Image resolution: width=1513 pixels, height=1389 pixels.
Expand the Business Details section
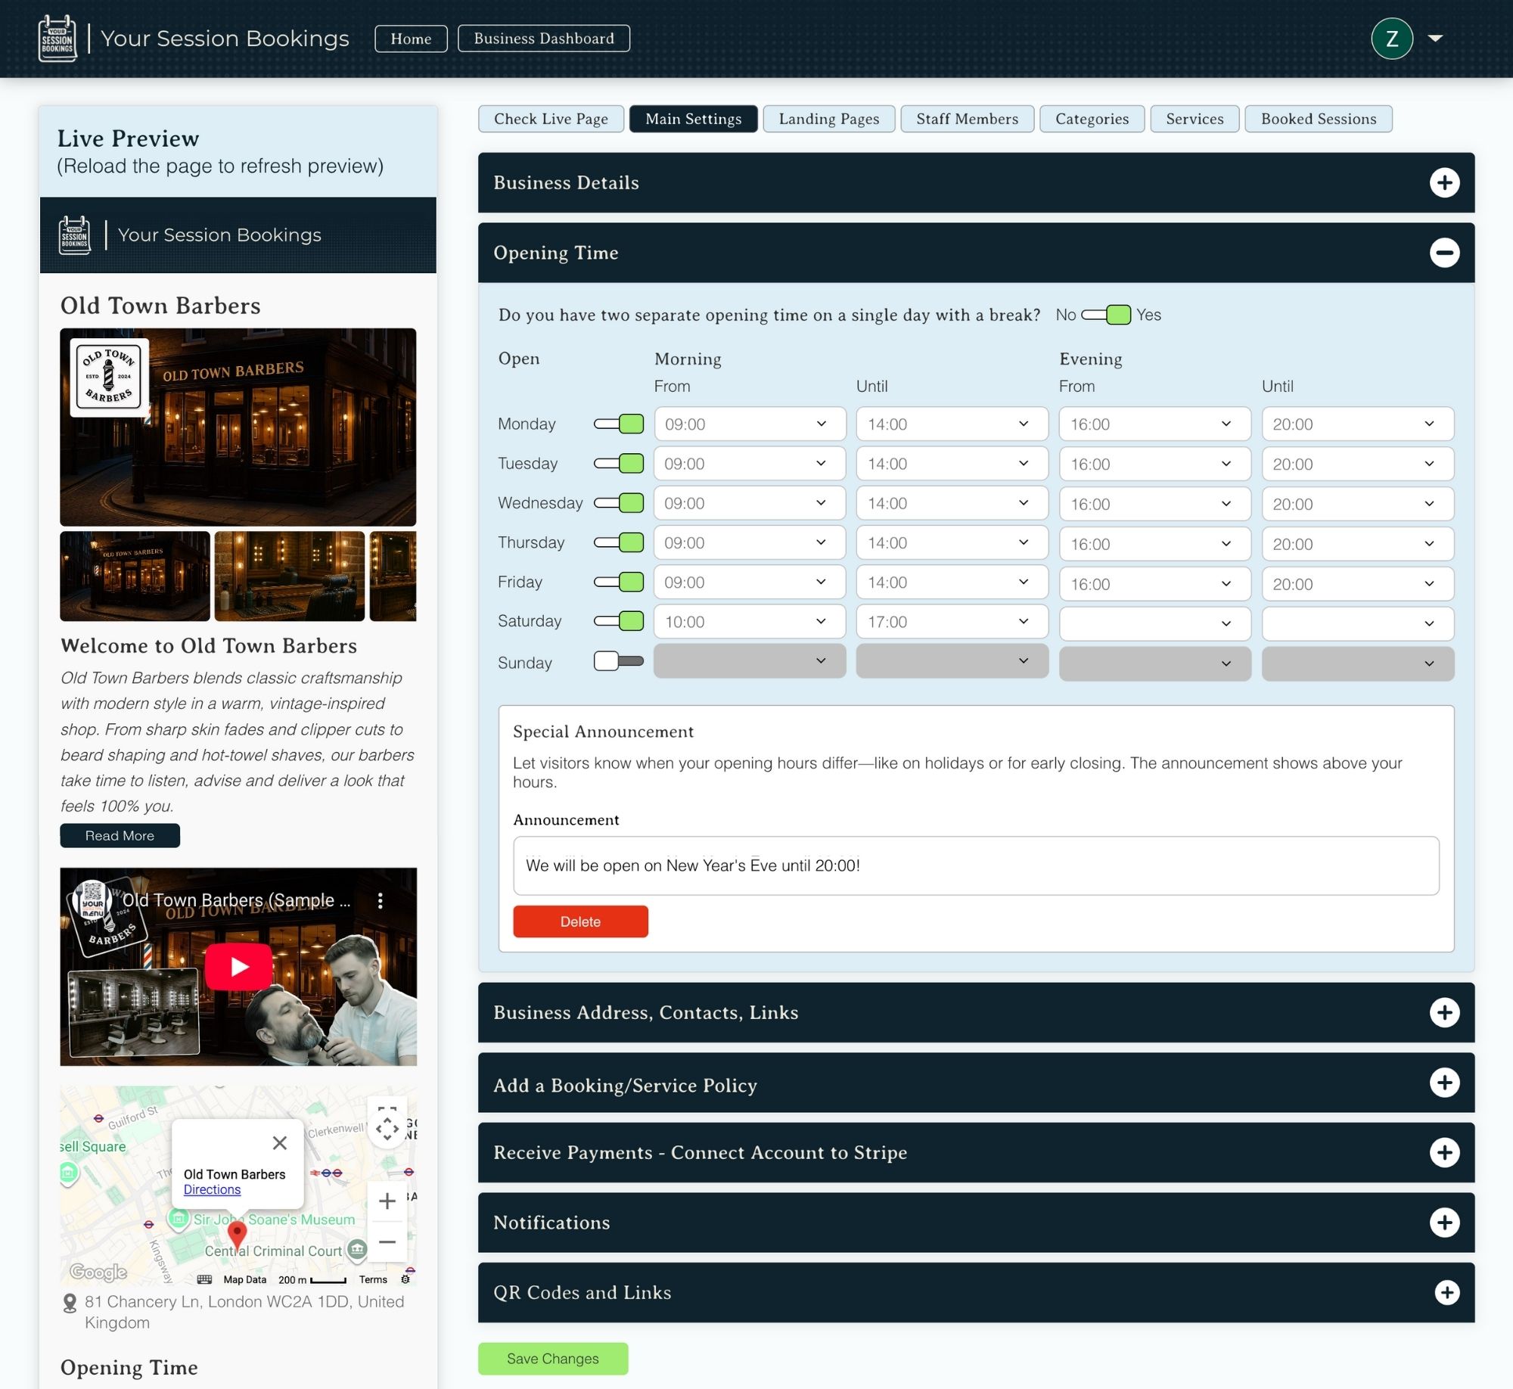click(x=1446, y=182)
